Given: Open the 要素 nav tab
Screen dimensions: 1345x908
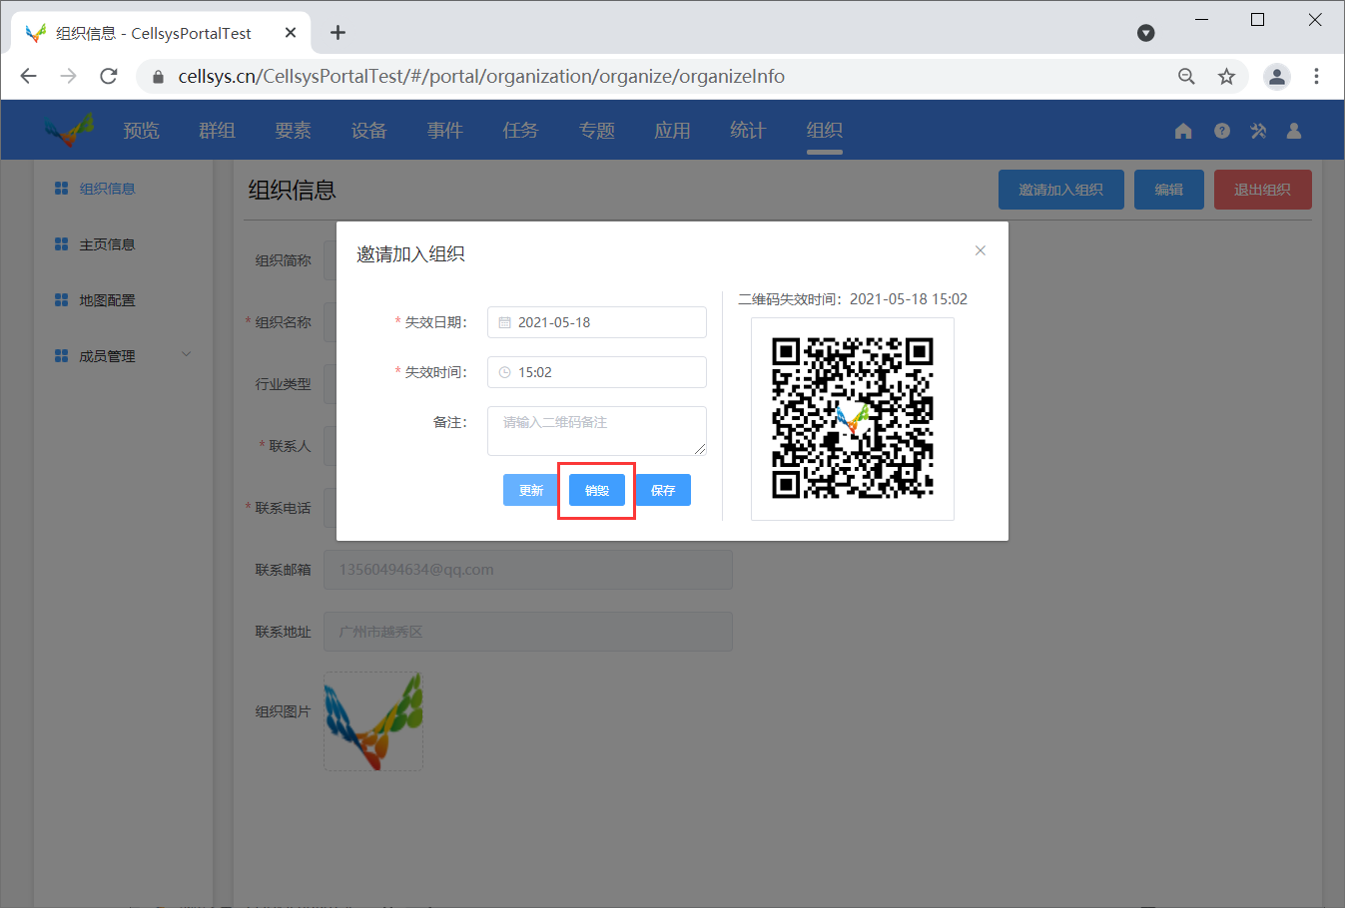Looking at the screenshot, I should click(293, 131).
